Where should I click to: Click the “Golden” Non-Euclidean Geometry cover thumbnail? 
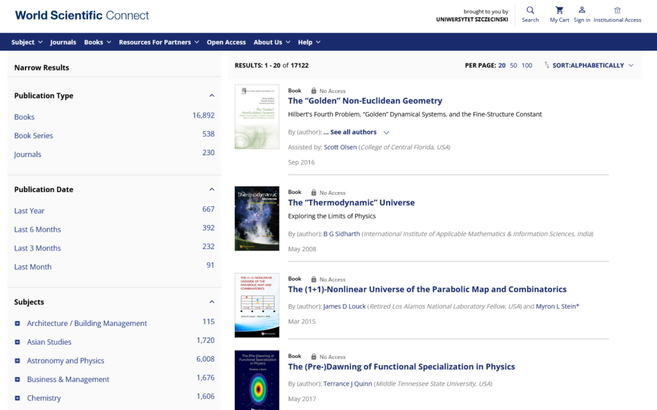(x=257, y=117)
